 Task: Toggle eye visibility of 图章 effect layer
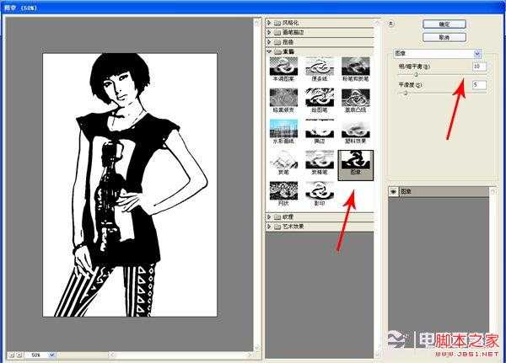point(392,192)
